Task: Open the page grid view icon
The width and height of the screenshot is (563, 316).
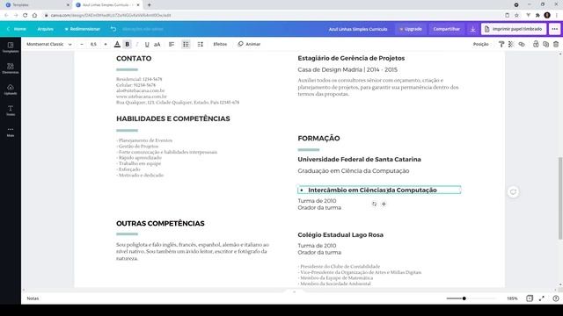Action: (530, 298)
